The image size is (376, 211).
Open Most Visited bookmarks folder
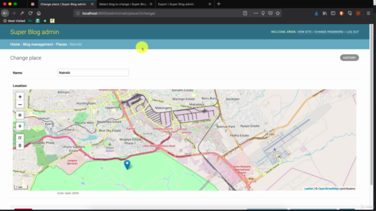(x=14, y=21)
